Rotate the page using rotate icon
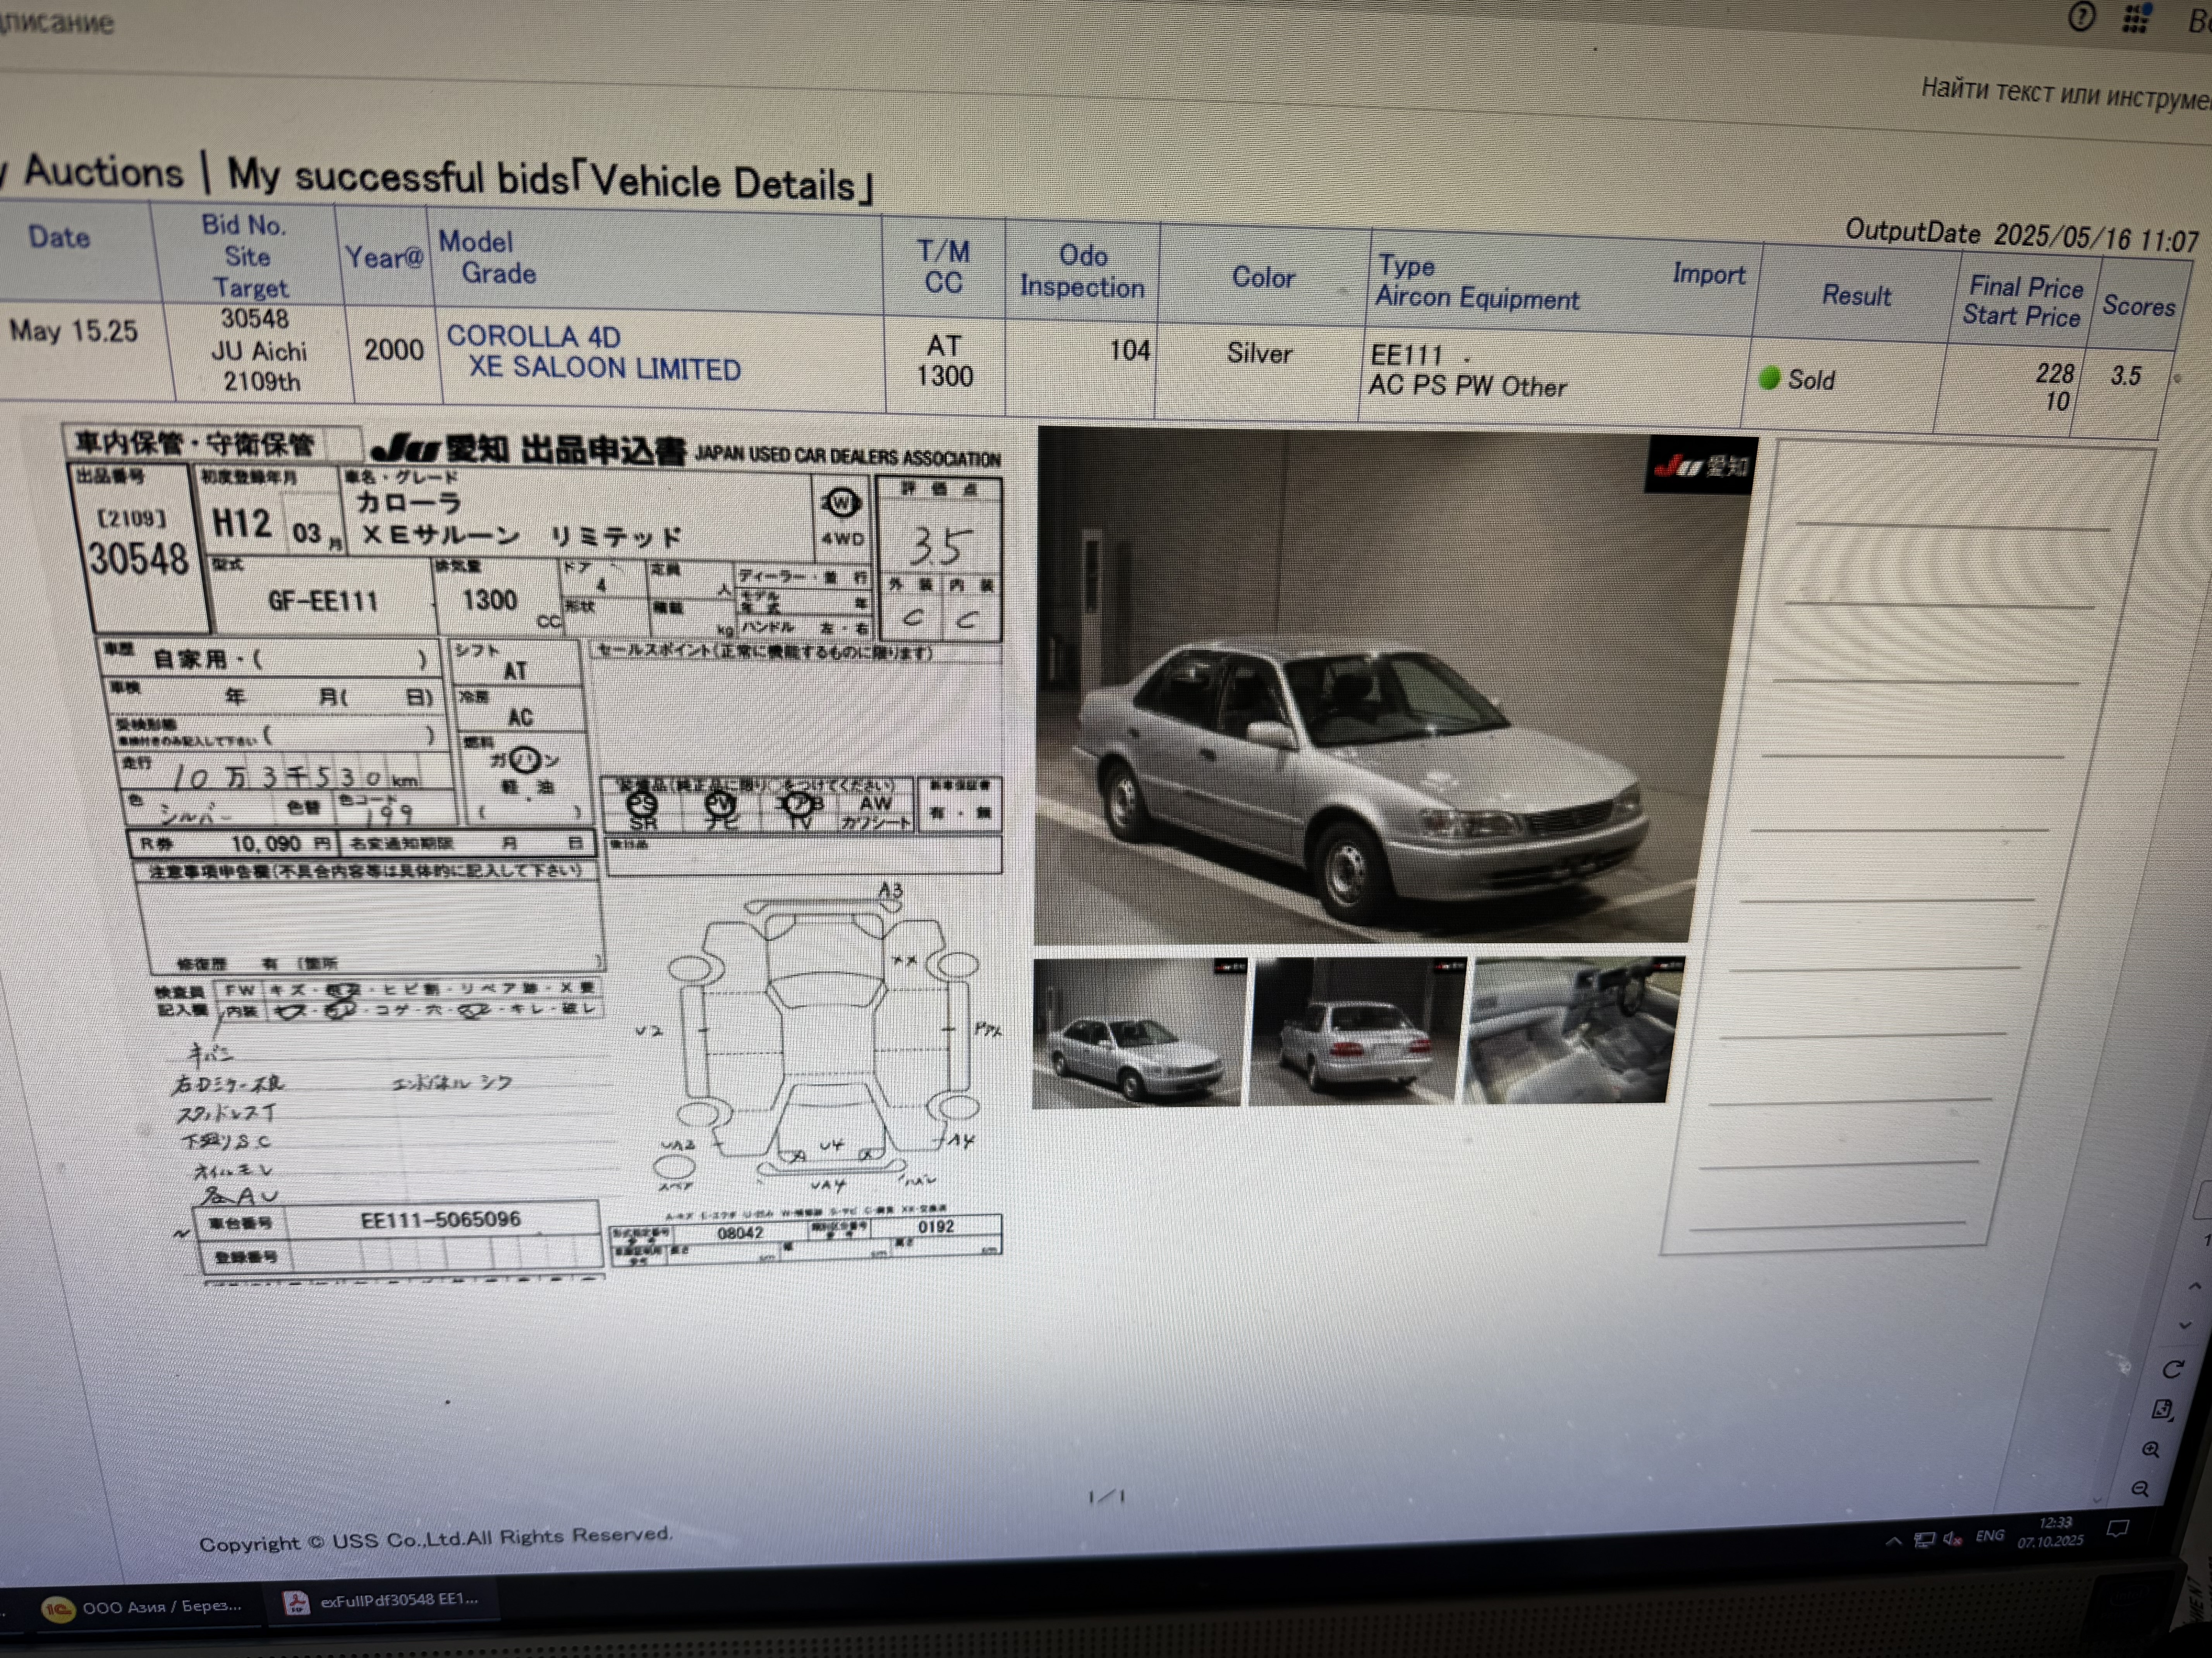This screenshot has width=2212, height=1658. [2172, 1369]
